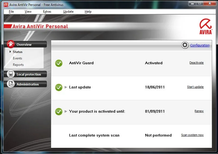
Task: Click the green check beside AntiVir Guard
Action: tap(59, 63)
